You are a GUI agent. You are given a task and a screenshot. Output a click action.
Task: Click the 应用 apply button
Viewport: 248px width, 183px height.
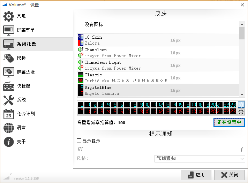click(196, 175)
